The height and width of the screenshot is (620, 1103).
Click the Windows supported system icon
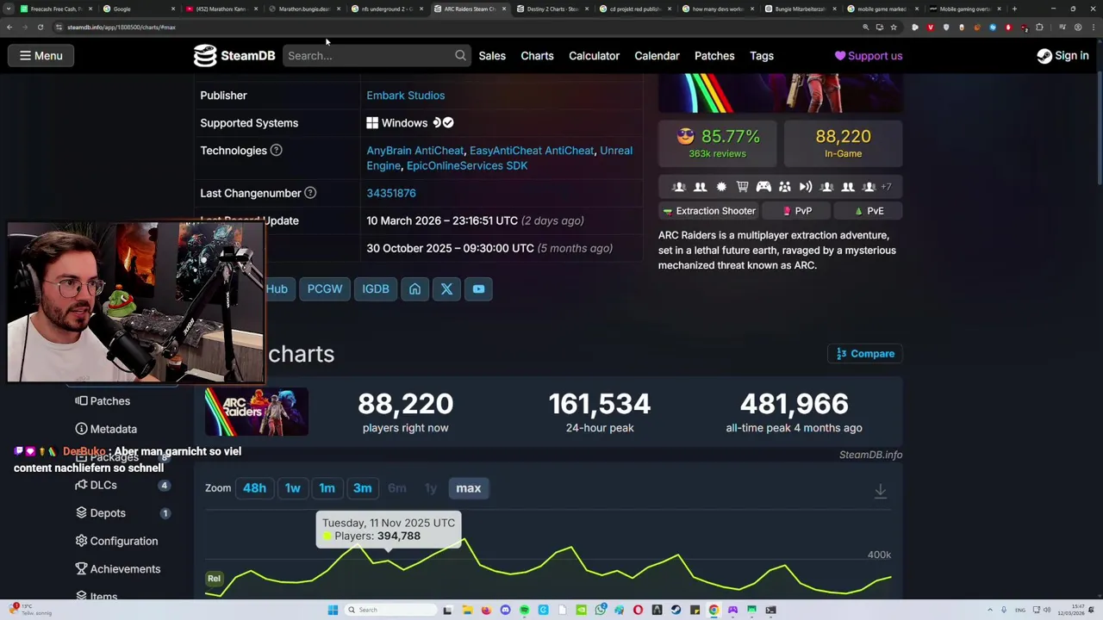372,123
